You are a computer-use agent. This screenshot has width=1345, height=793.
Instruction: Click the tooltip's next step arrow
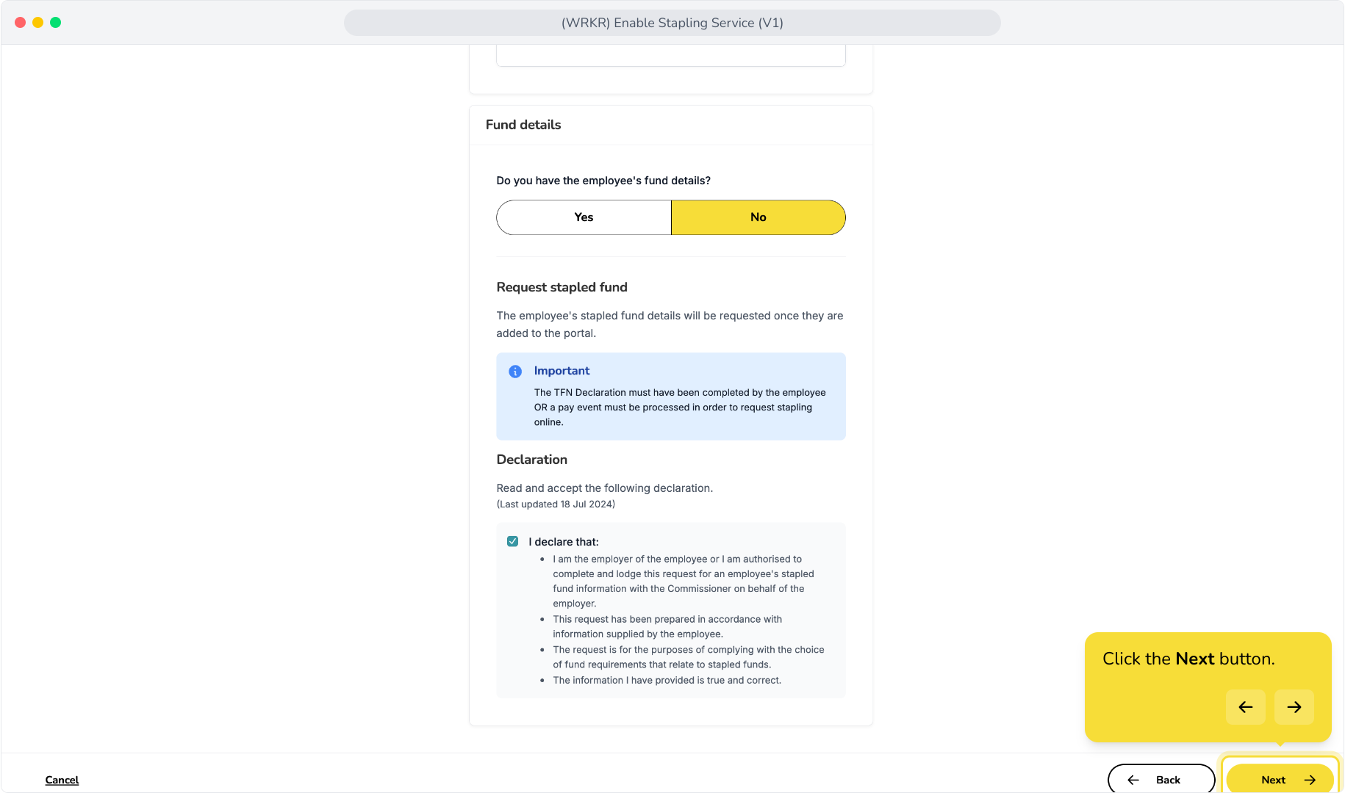pyautogui.click(x=1294, y=707)
